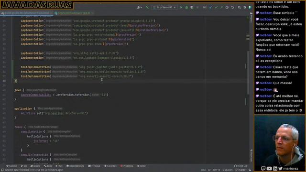Open the TODO tool window tab
The width and height of the screenshot is (306, 172).
click(x=142, y=166)
